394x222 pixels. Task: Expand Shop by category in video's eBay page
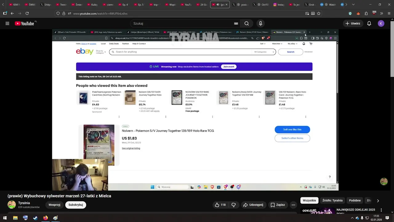[x=101, y=52]
